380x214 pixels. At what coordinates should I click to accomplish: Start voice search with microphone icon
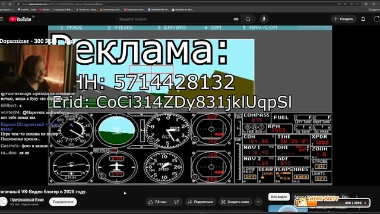tap(264, 19)
